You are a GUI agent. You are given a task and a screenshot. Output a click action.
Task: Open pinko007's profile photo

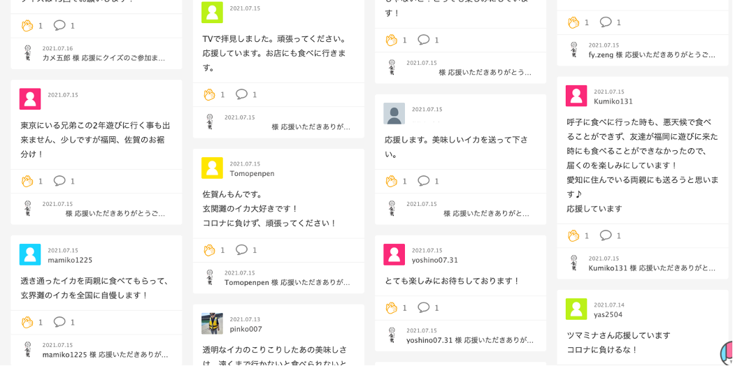[212, 323]
